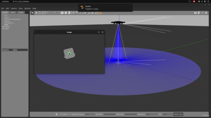Expand the Lights tree node
Screen dimensions: 211x118
3,29
